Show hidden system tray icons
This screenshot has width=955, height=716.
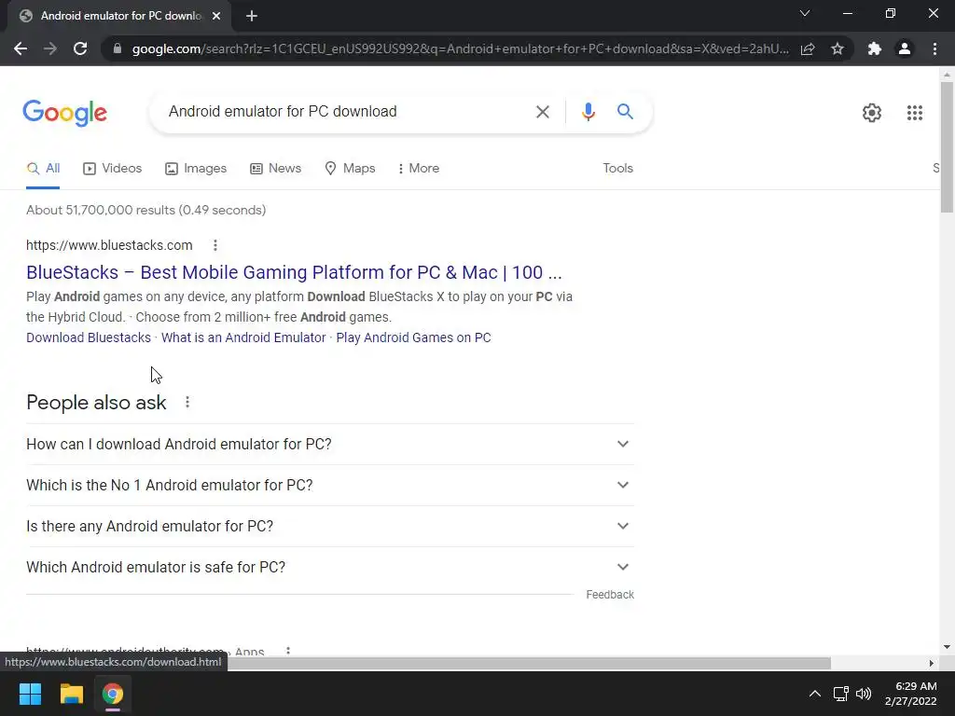click(814, 694)
